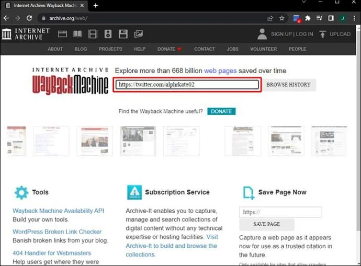Open the Web section icon

coord(62,34)
